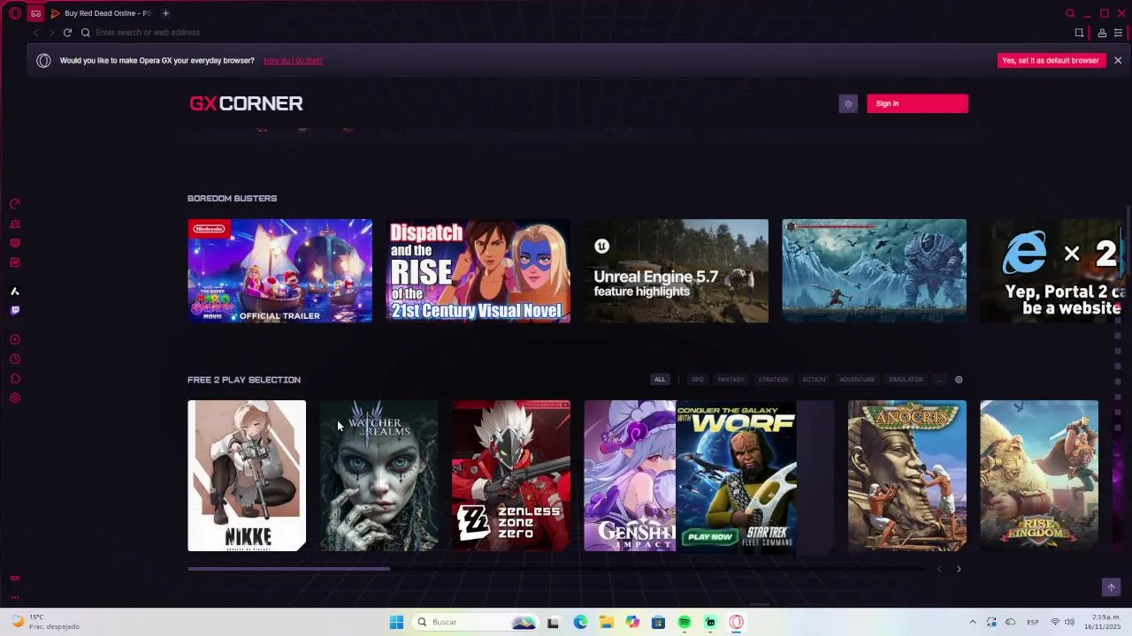Select the ALL genre filter

(x=660, y=380)
